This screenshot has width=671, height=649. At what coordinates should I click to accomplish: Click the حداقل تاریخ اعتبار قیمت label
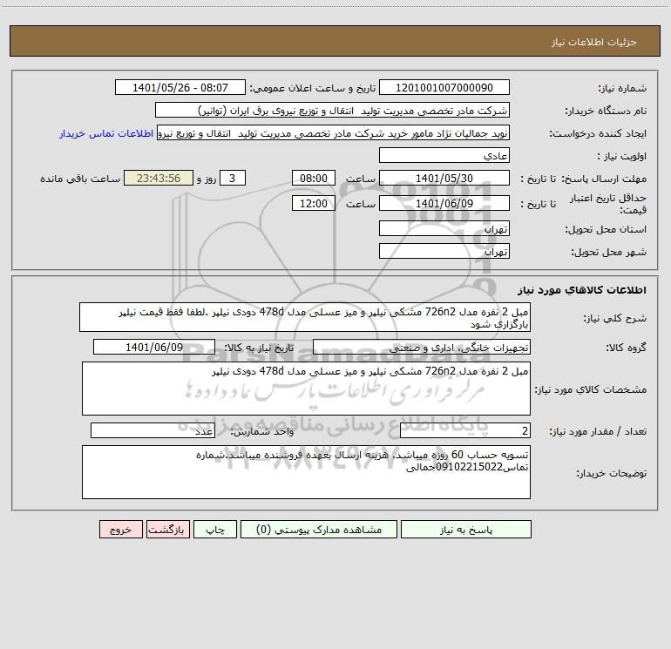(x=608, y=204)
